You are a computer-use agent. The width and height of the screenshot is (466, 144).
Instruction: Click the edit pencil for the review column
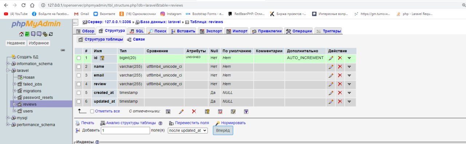coord(331,84)
